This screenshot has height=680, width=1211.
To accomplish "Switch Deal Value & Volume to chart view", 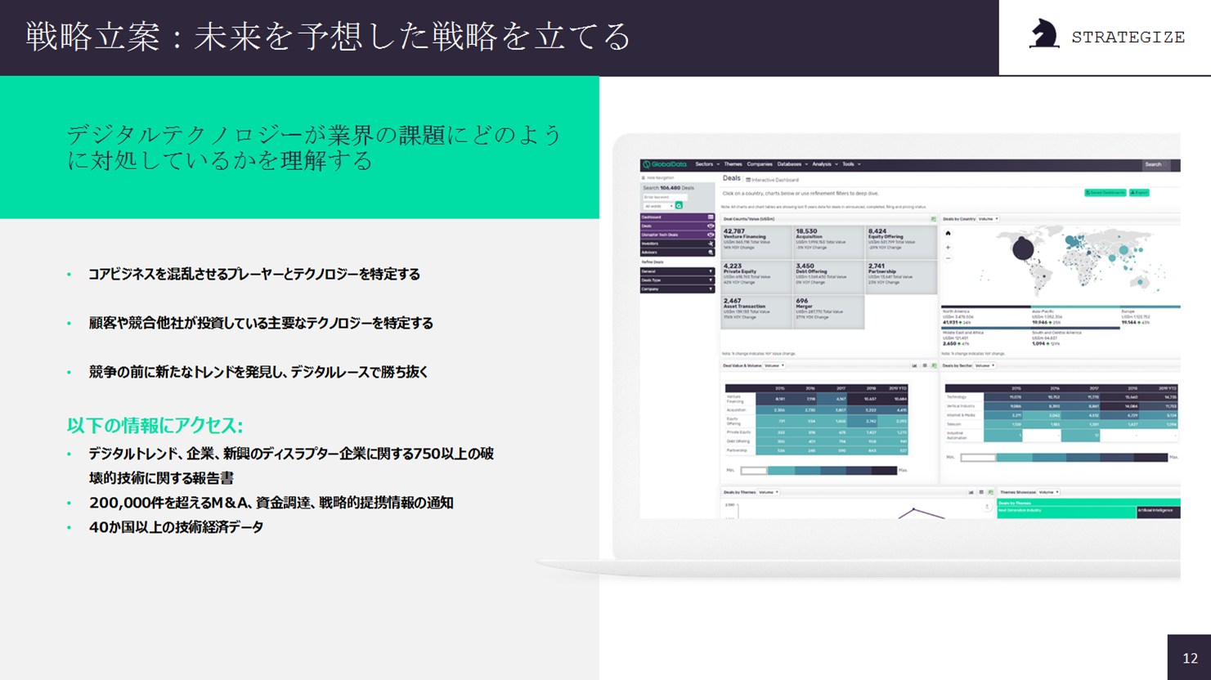I will tap(914, 366).
